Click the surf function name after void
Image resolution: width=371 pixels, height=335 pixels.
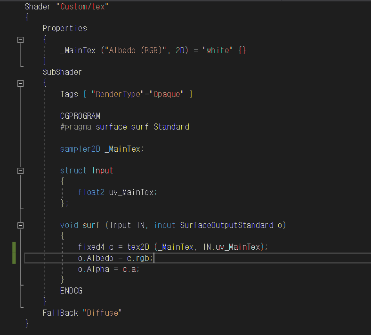click(91, 225)
